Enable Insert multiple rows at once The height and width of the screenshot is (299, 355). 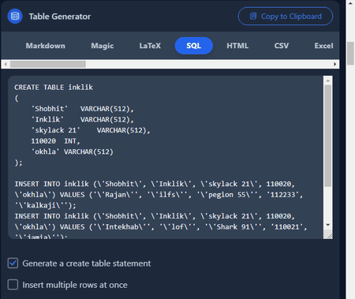tap(13, 285)
